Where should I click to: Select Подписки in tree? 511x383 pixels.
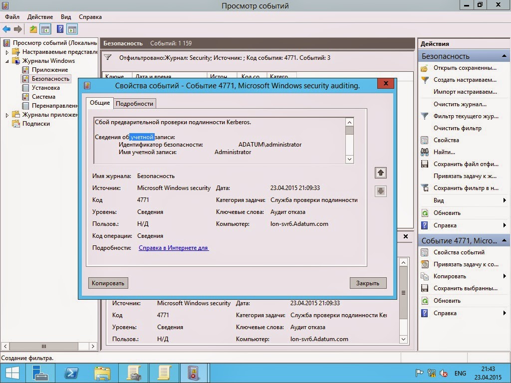[x=36, y=124]
